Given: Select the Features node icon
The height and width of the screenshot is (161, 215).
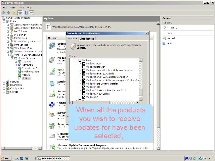Looking at the screenshot, I should point(8,82).
